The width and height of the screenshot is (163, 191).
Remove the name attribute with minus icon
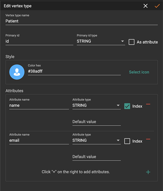[148, 104]
